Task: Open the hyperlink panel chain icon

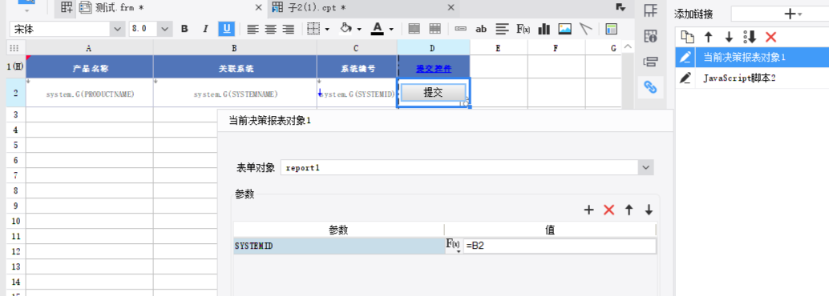Action: (650, 87)
